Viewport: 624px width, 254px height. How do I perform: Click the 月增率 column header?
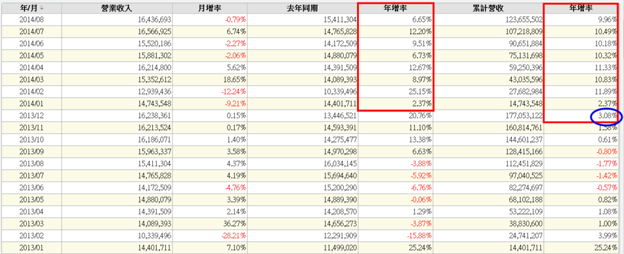[x=210, y=9]
